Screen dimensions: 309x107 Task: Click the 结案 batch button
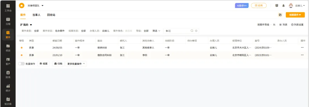43,64
